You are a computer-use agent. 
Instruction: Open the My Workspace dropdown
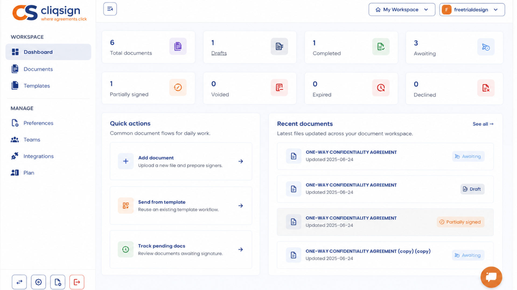402,10
